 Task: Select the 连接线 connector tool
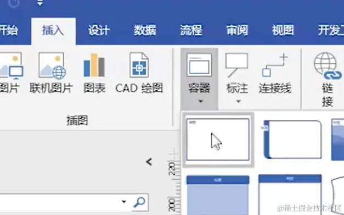point(275,74)
